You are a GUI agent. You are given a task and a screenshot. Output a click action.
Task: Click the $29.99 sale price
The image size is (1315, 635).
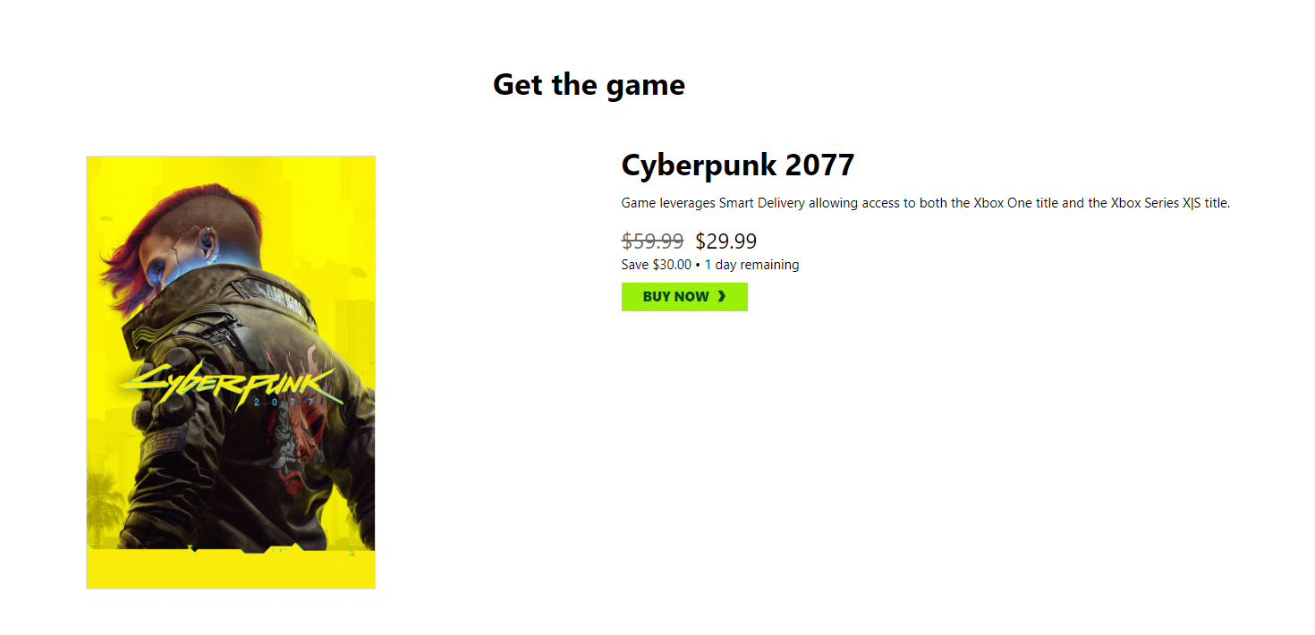coord(725,241)
